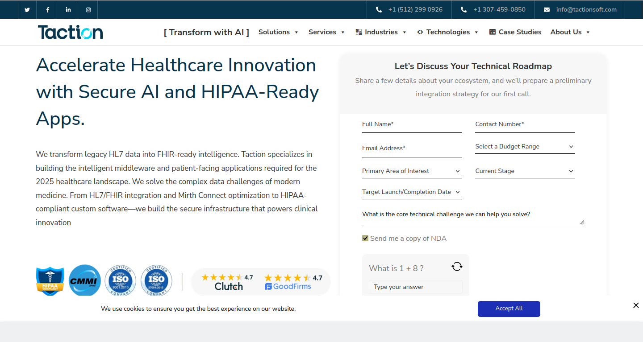Open the Case Studies menu item
Viewport: 643px width, 342px height.
515,32
